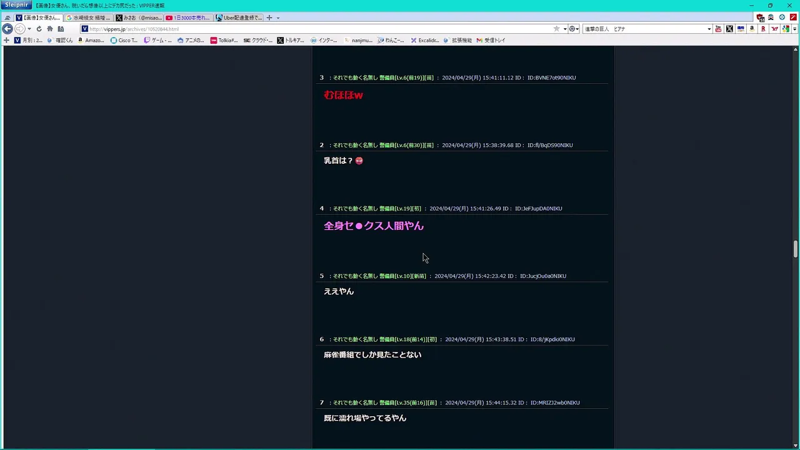
Task: Open the tab list dropdown arrow
Action: (x=278, y=17)
